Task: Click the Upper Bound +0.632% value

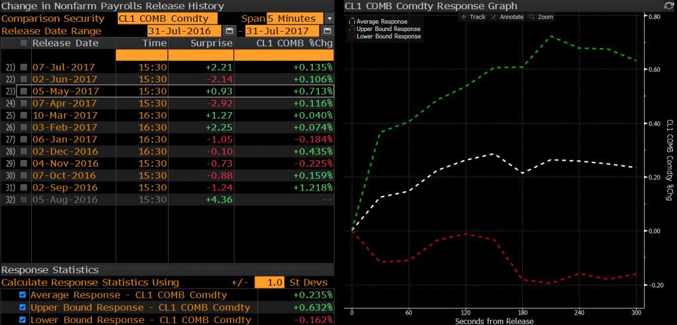Action: click(x=313, y=307)
